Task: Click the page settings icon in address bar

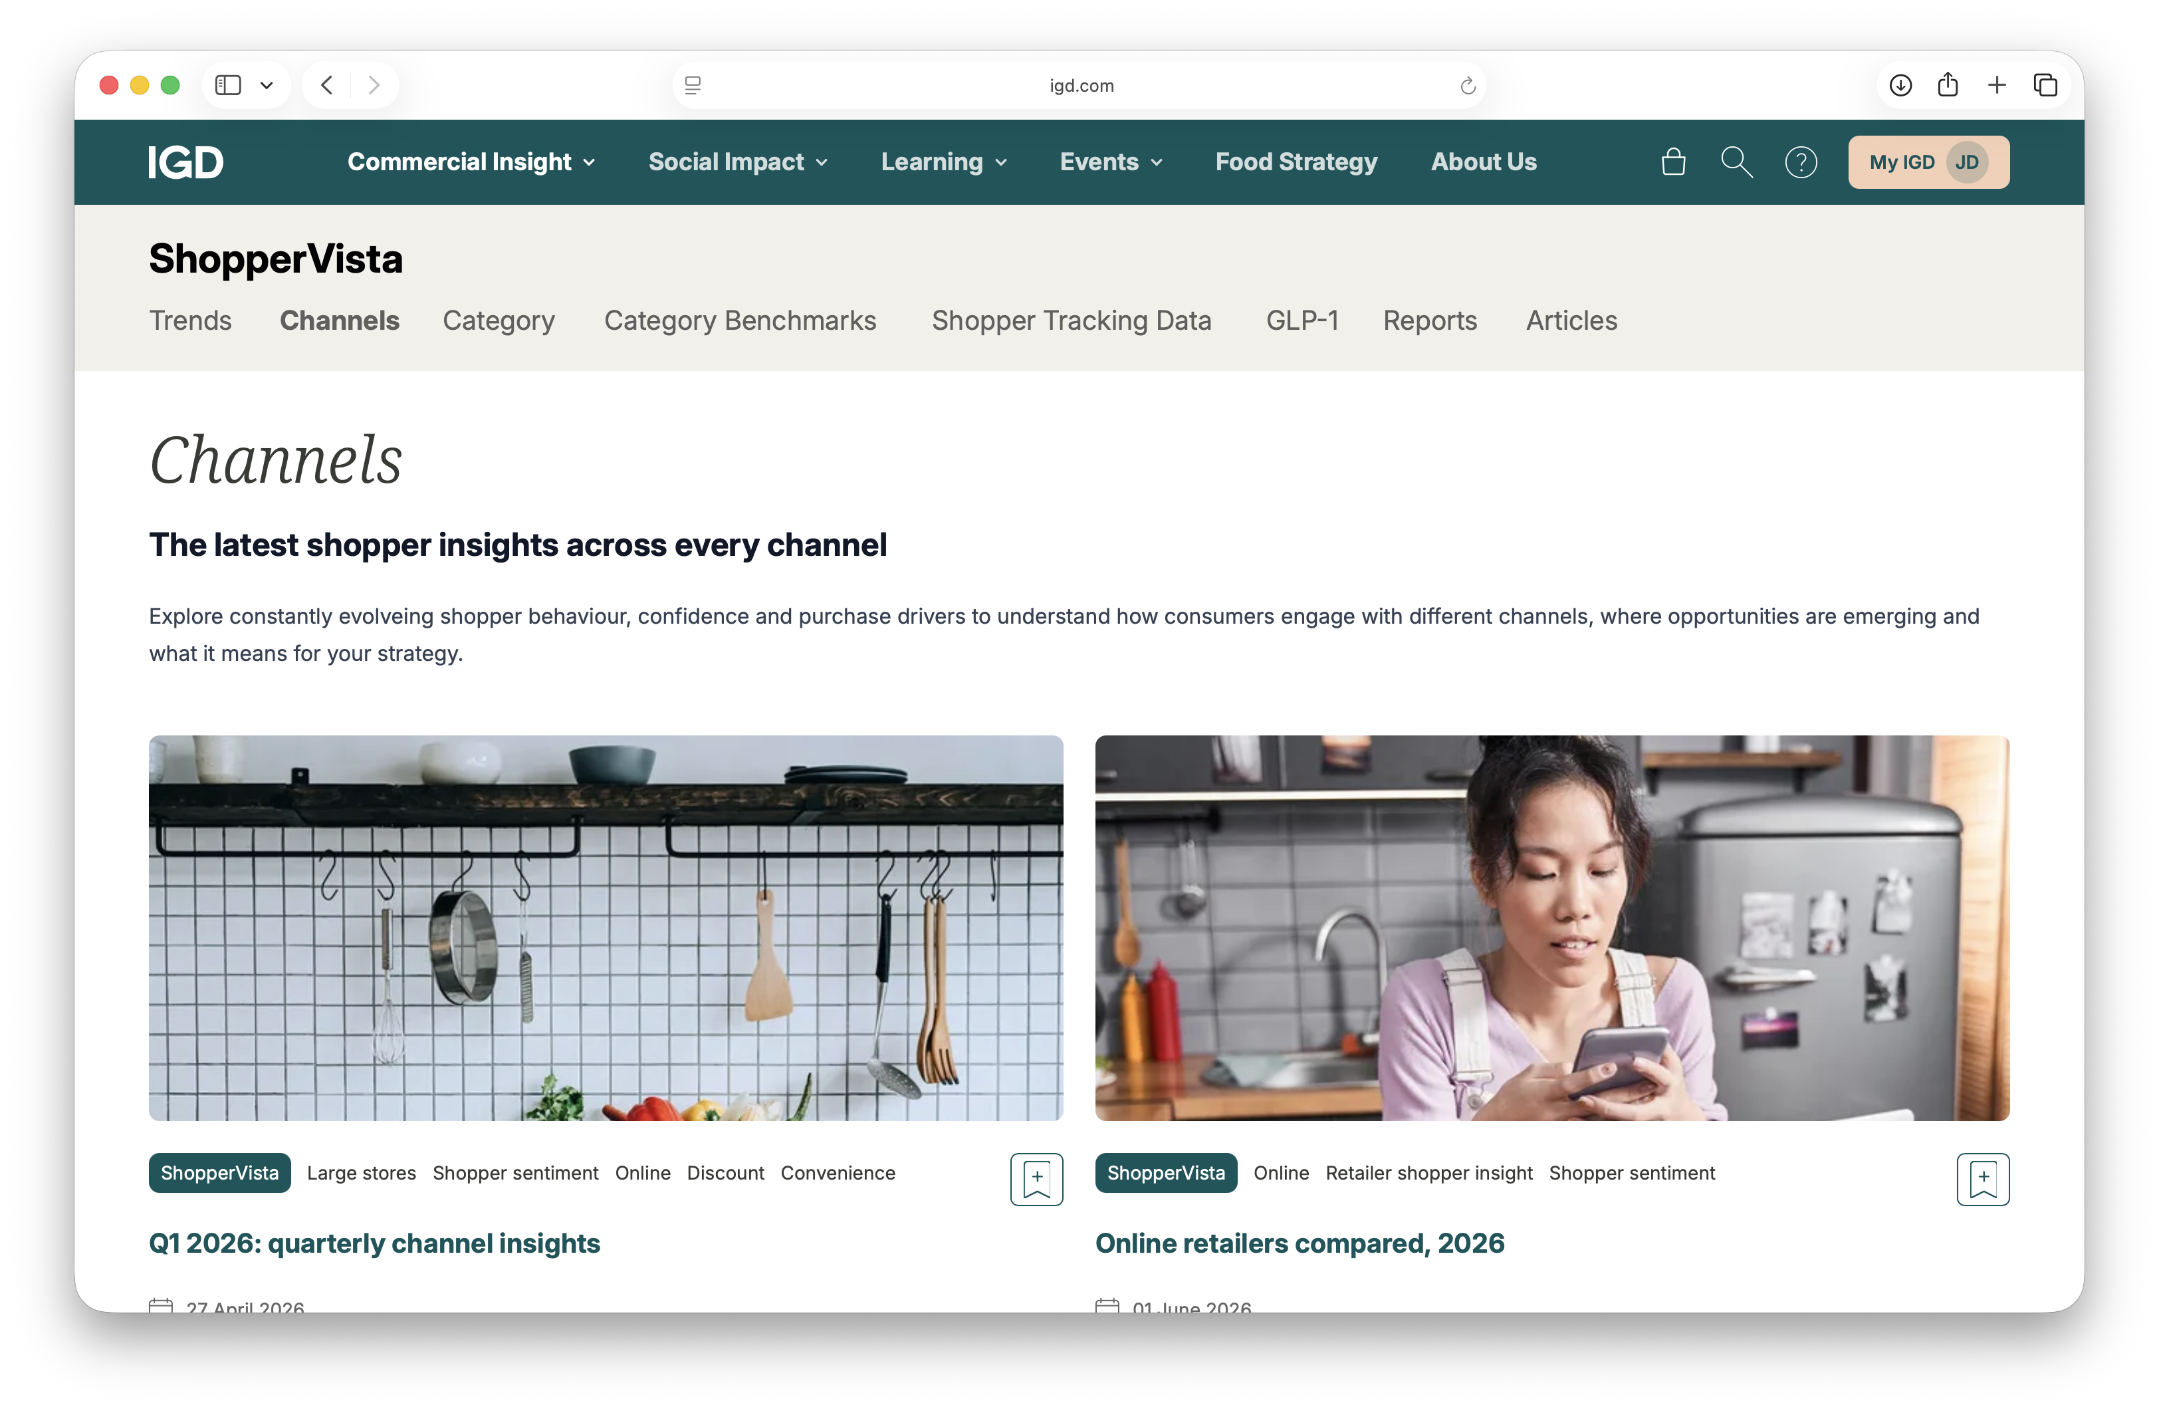Action: [x=693, y=85]
